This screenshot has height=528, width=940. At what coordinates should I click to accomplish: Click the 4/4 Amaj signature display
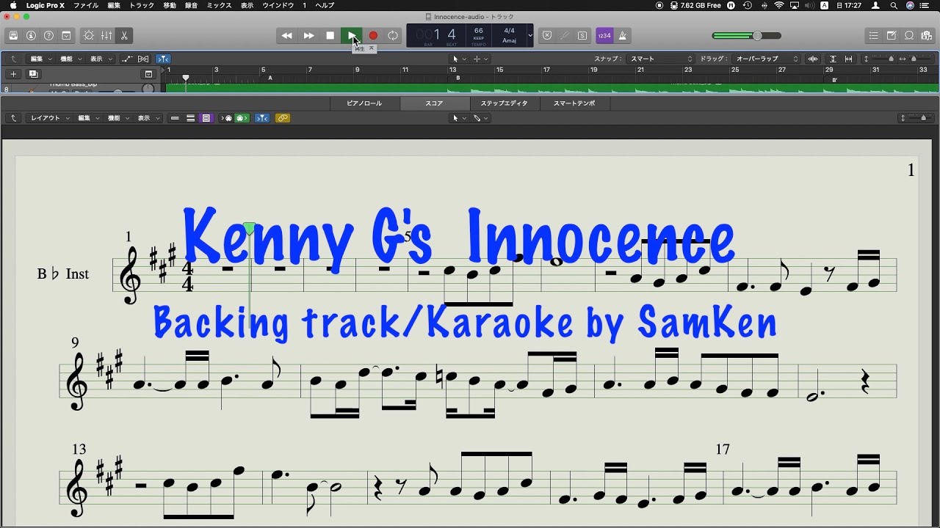509,35
